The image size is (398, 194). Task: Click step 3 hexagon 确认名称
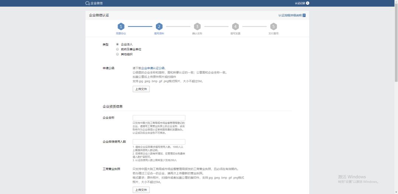point(197,27)
